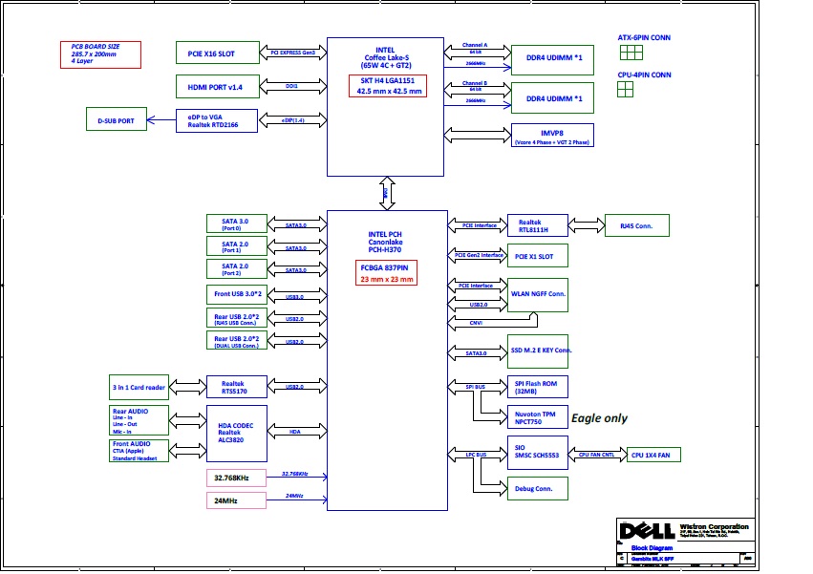Click the vertical DMI arrow between CPU and PCH
This screenshot has height=574, width=813.
[387, 192]
